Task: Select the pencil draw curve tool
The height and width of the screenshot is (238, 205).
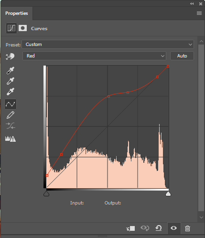Action: (x=11, y=115)
